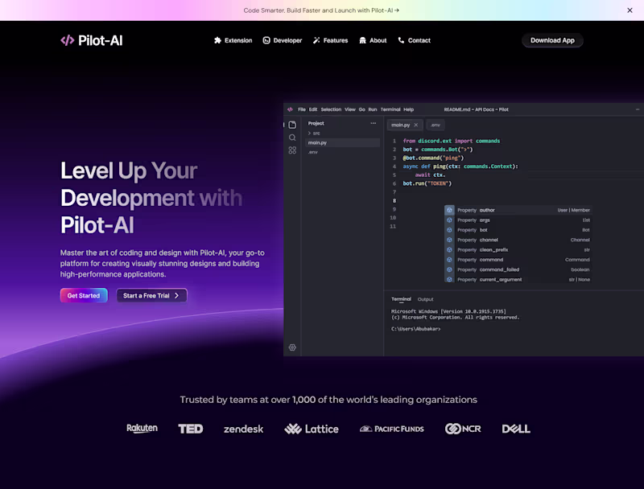This screenshot has width=644, height=489.
Task: Select the 'command_failed' boolean property suggestion
Action: point(499,269)
